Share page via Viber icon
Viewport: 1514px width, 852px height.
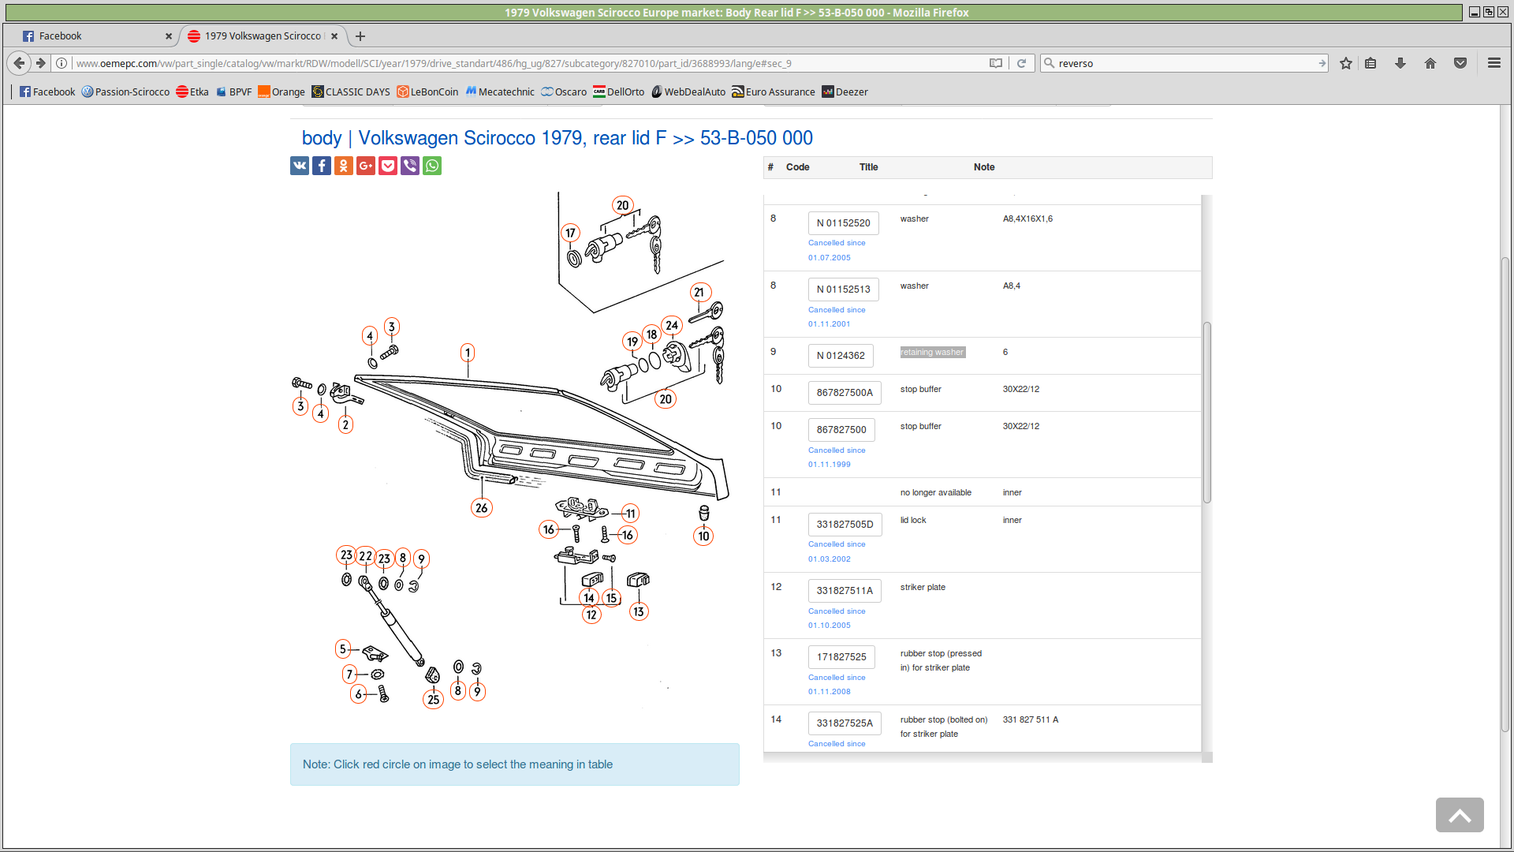pos(410,166)
